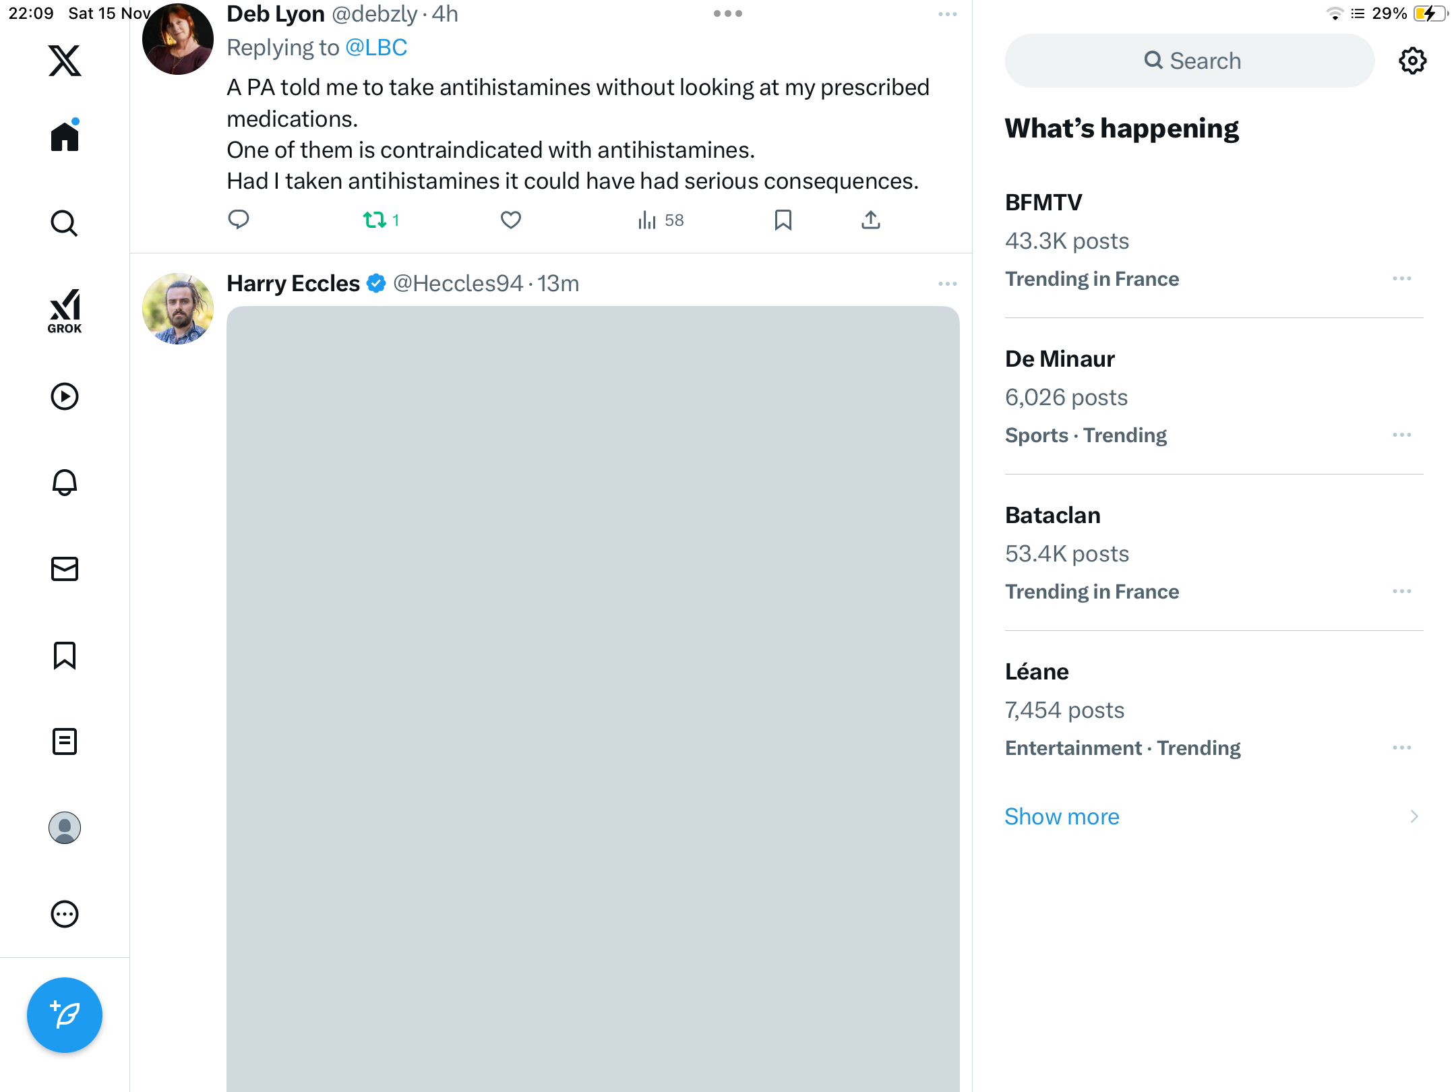Image resolution: width=1456 pixels, height=1092 pixels.
Task: Open the sidebar video play icon
Action: pyautogui.click(x=65, y=396)
